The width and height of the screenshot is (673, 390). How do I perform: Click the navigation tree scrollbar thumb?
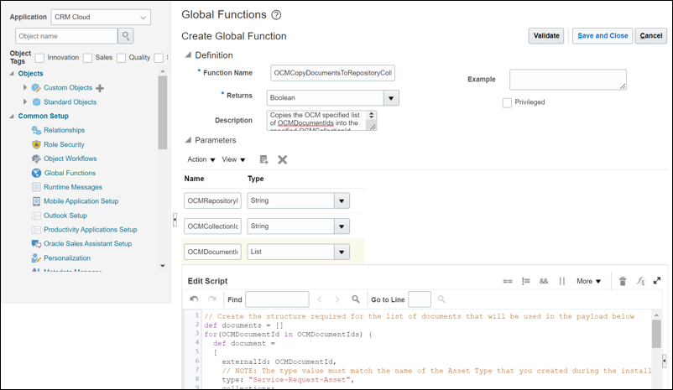coord(162,112)
